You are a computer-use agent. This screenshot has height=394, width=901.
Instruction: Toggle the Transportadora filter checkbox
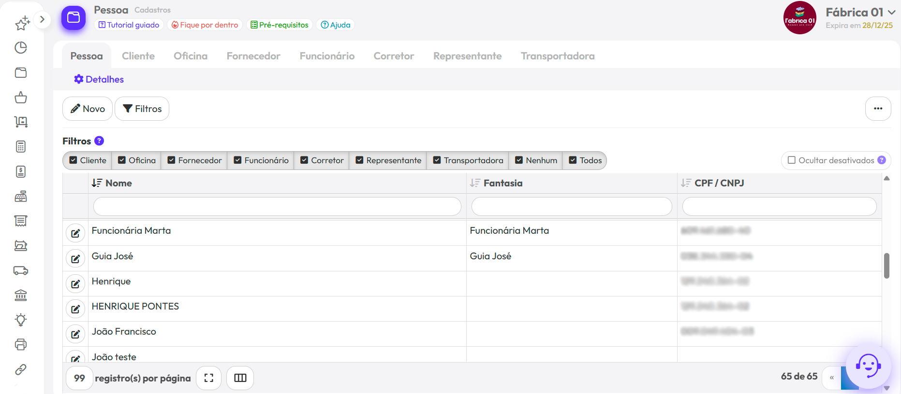[437, 160]
